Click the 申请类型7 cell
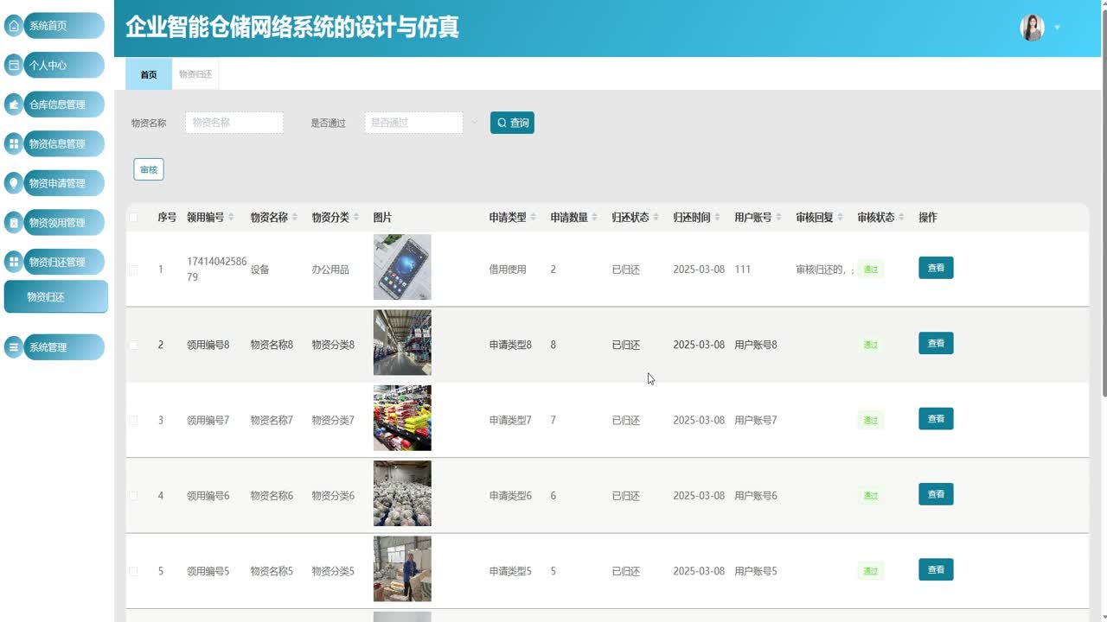 click(510, 421)
